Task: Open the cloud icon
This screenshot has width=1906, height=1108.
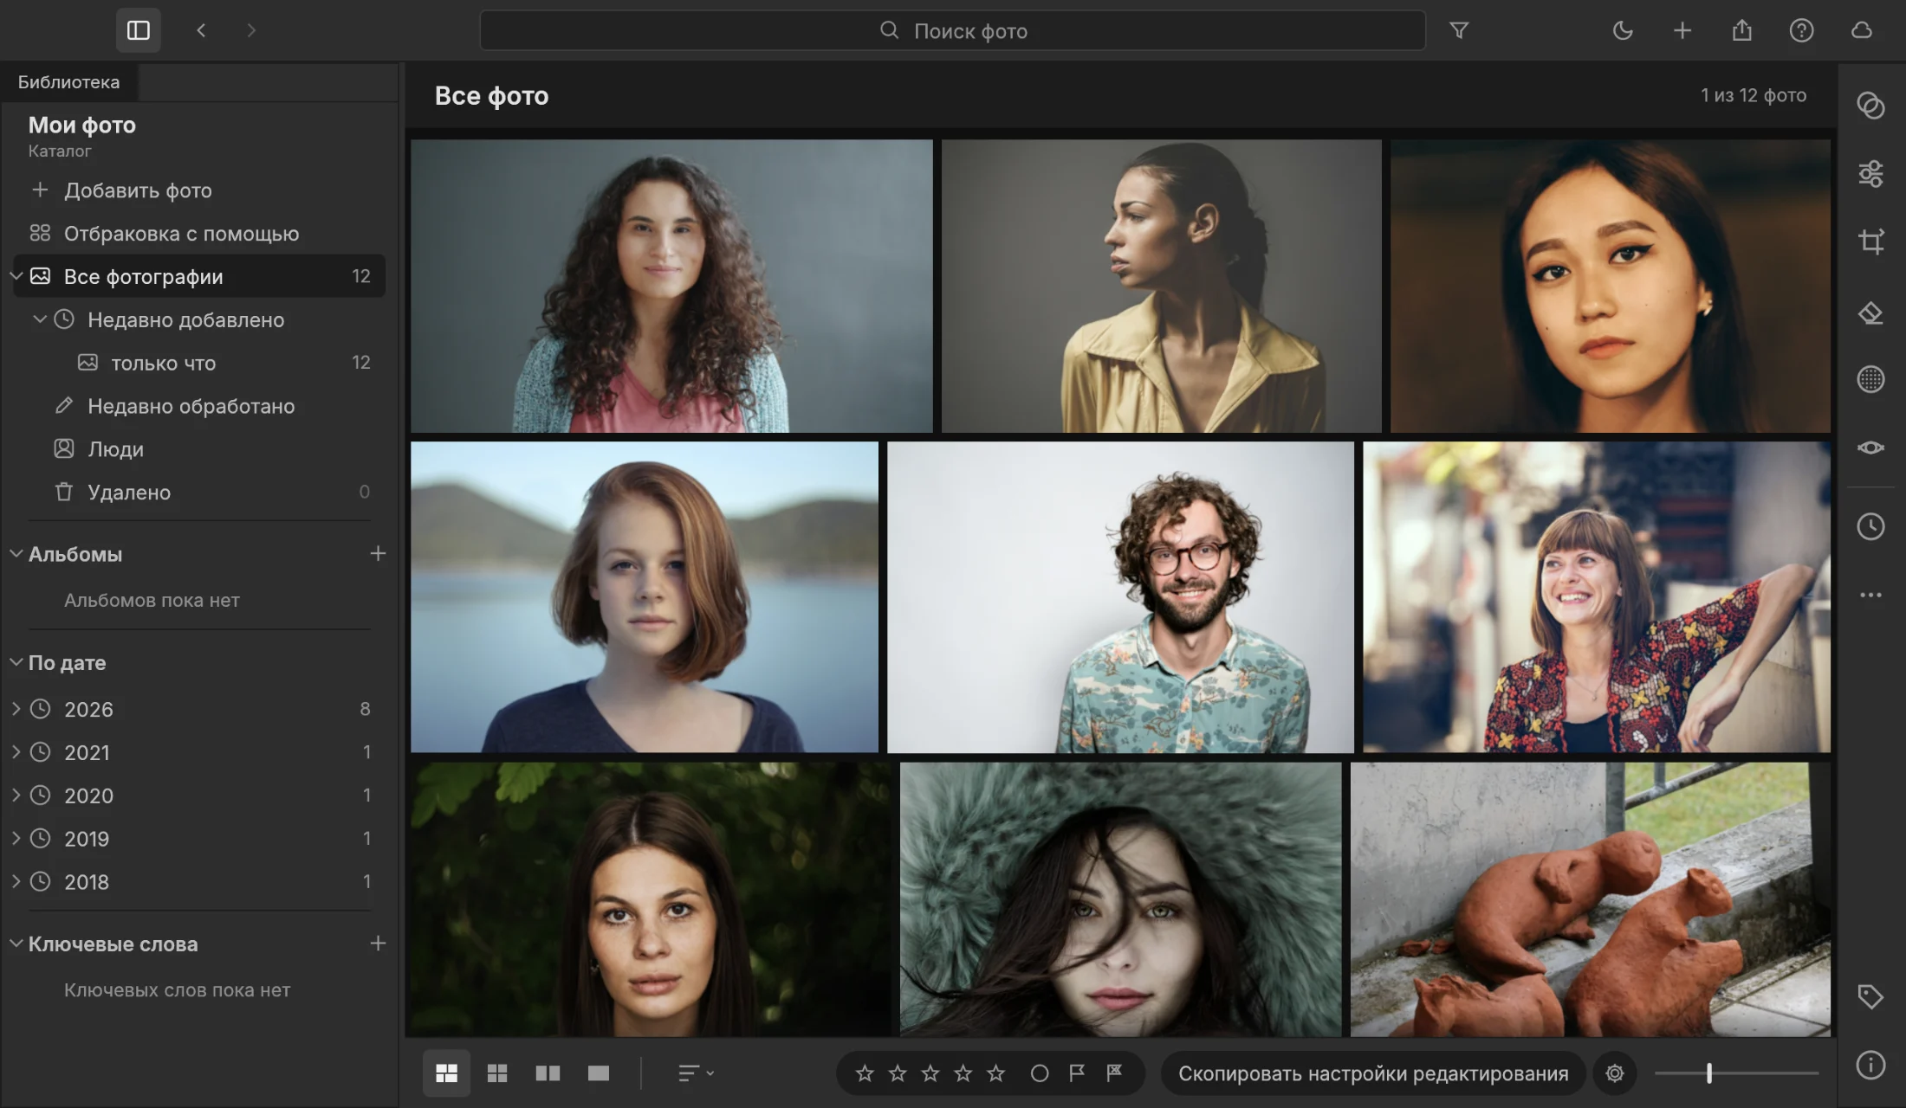Action: click(x=1862, y=30)
